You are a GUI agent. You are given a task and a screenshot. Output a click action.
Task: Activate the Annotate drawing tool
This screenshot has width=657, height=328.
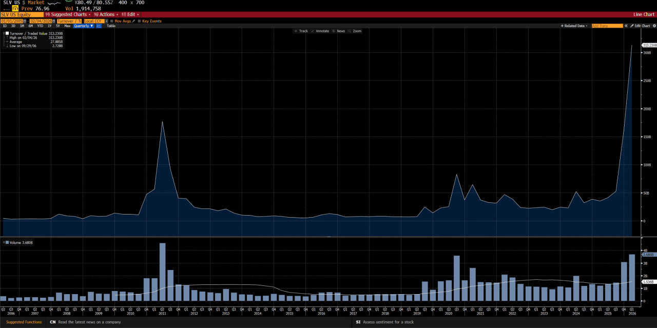[x=320, y=31]
